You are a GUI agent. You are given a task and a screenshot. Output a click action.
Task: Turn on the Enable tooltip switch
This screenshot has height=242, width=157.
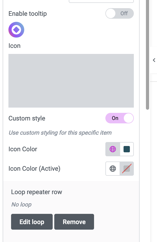pyautogui.click(x=119, y=13)
